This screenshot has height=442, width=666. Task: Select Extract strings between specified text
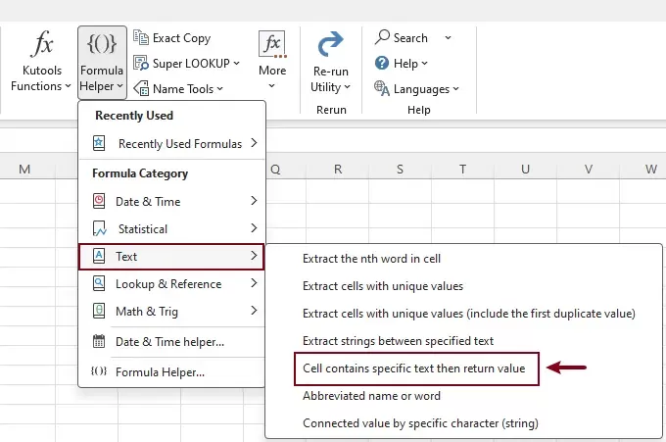pos(398,341)
